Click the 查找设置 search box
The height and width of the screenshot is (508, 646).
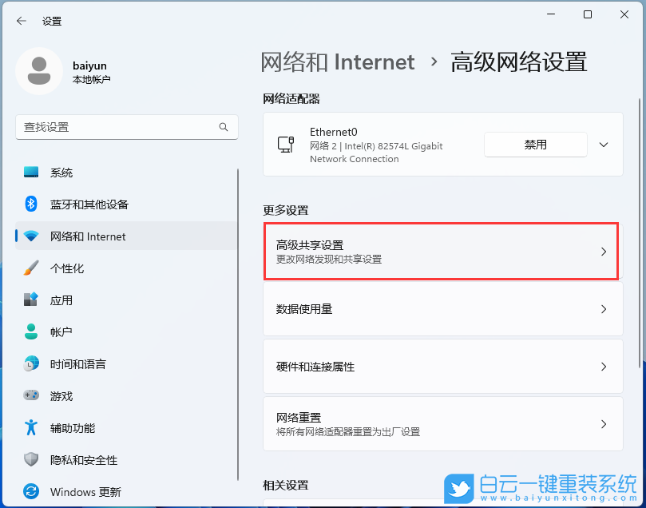point(126,127)
